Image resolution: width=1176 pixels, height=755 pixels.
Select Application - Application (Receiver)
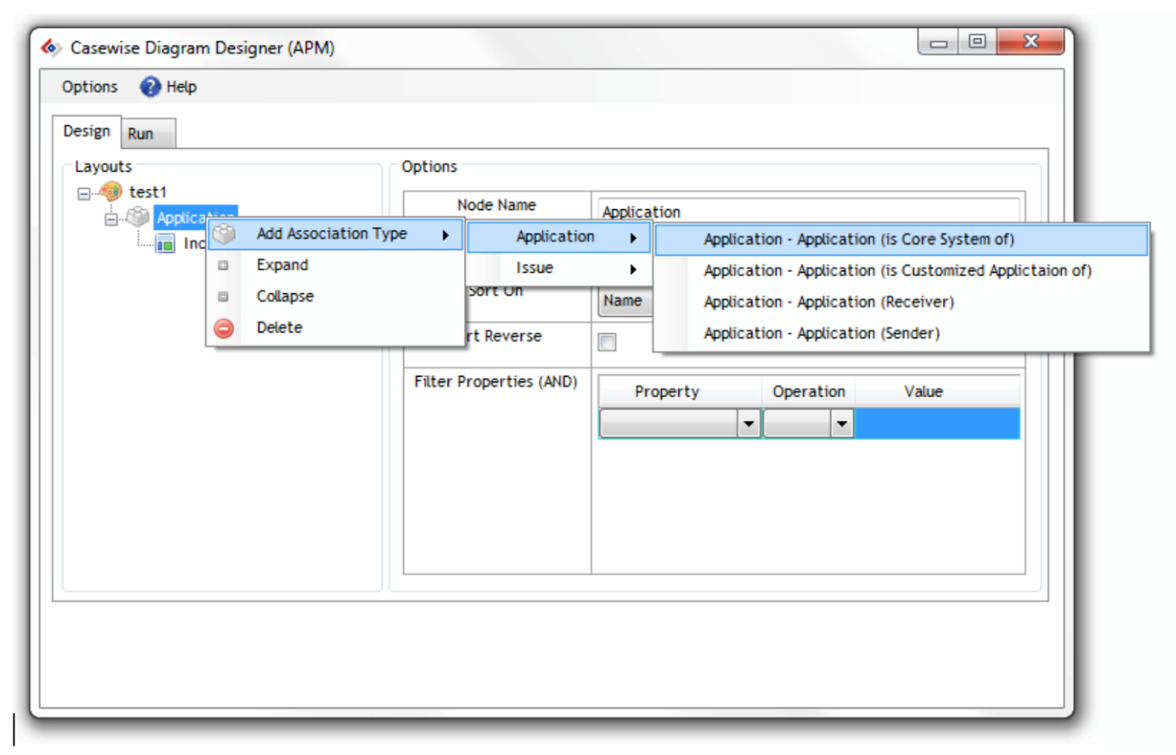pyautogui.click(x=828, y=302)
